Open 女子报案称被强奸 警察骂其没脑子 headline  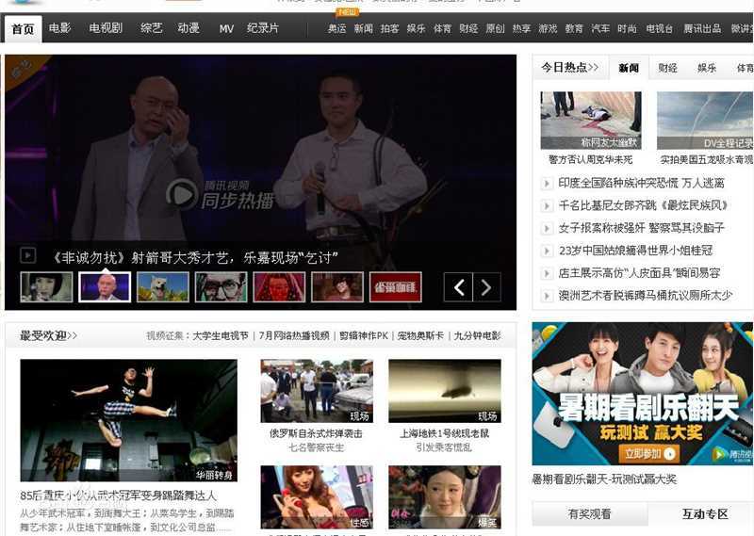(641, 228)
